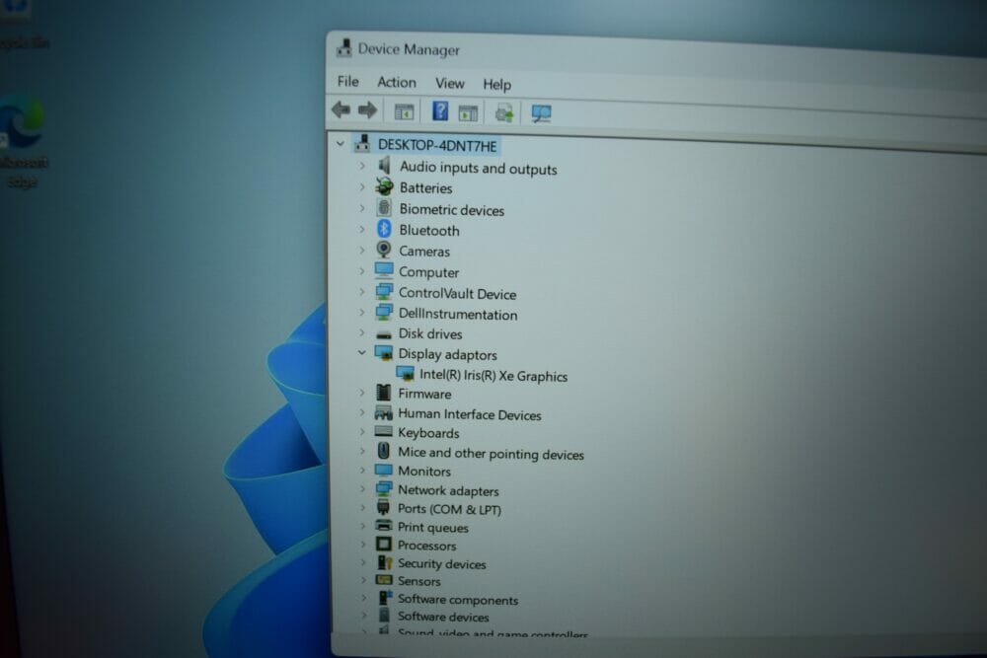Click the Bluetooth logo icon
The image size is (987, 658).
pos(384,229)
